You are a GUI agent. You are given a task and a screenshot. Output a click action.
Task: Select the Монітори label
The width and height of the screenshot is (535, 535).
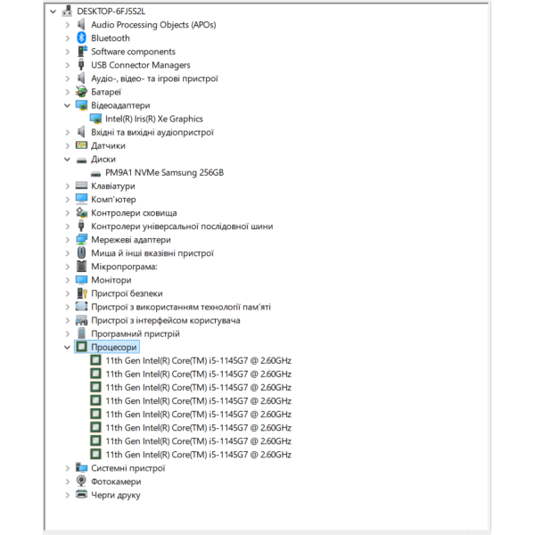tap(111, 280)
